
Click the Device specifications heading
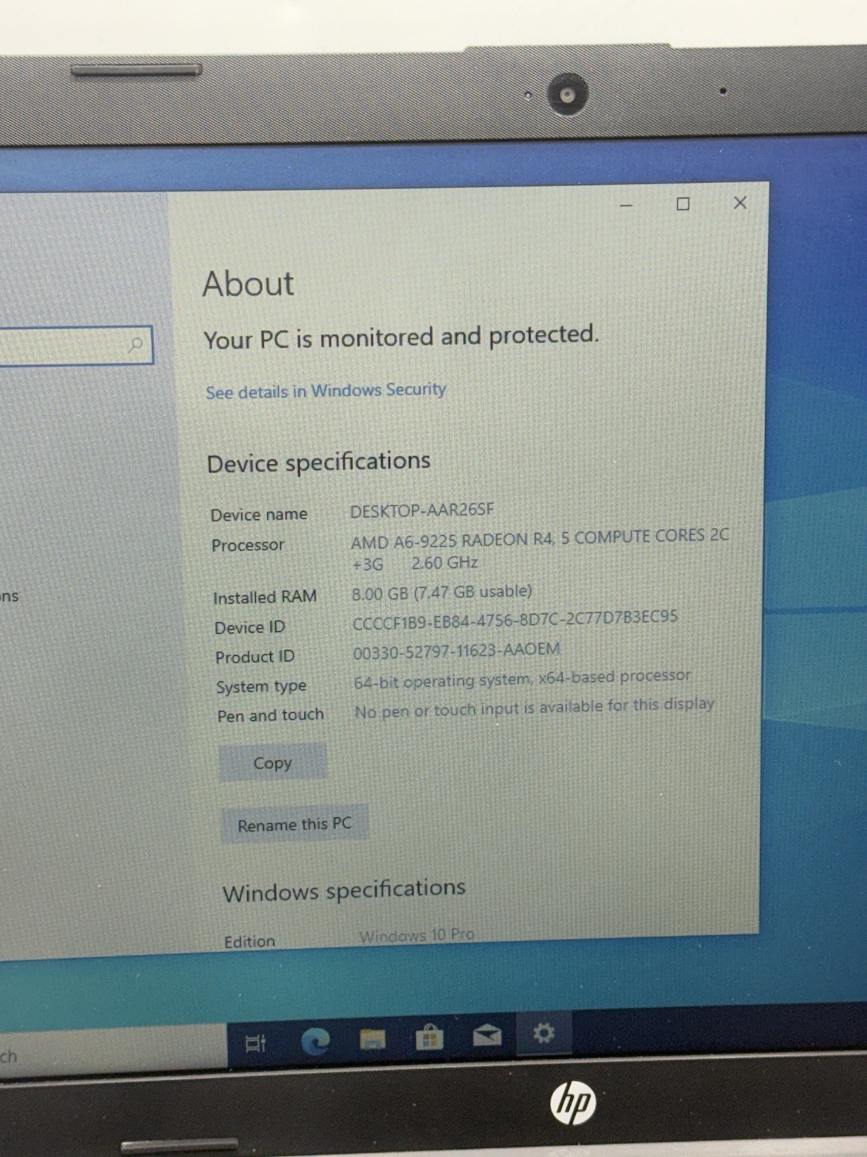tap(319, 462)
